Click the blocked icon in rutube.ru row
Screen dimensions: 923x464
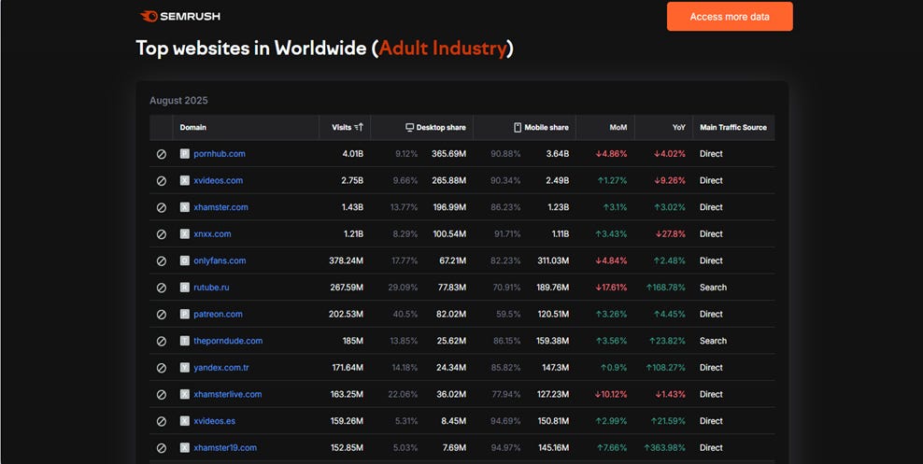162,288
